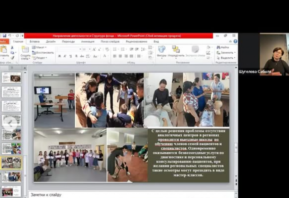Create a new slide with Создать слайд icon
This screenshot has width=289, height=198.
click(25, 49)
